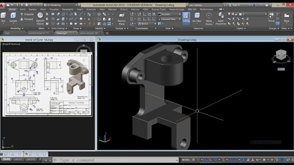Open the Solid ribbon tab
Viewport: 294px width, 165px height.
click(x=22, y=10)
